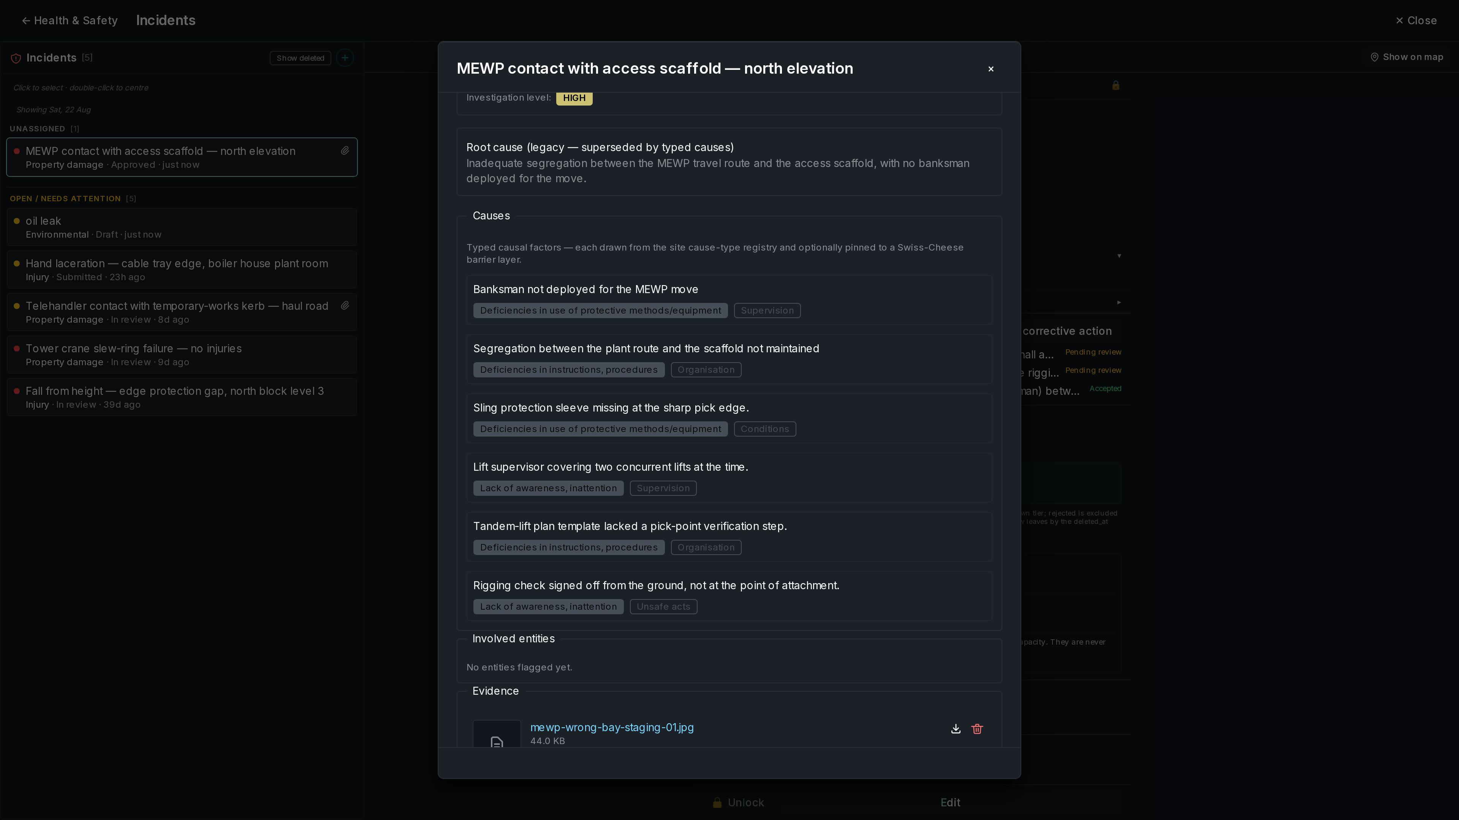Image resolution: width=1459 pixels, height=820 pixels.
Task: Open attachment icon on MEWP incident row
Action: 345,151
